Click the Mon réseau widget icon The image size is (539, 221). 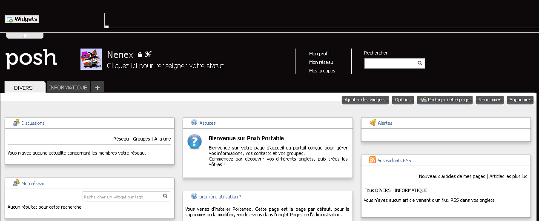(x=16, y=183)
